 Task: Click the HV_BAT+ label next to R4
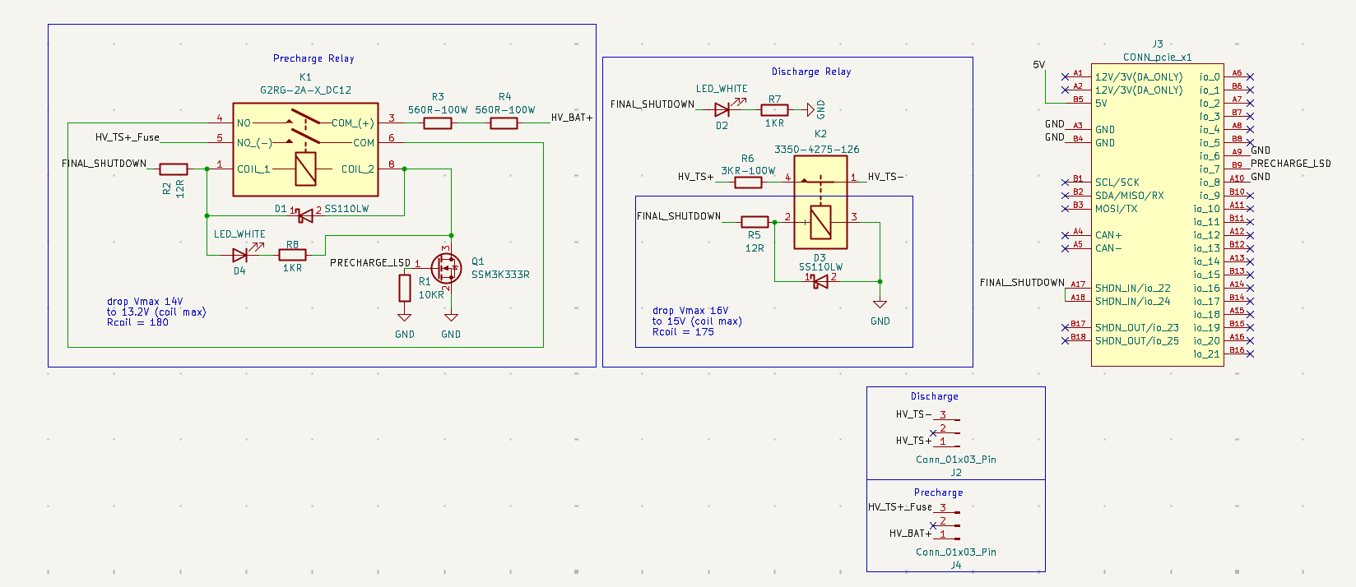(572, 118)
